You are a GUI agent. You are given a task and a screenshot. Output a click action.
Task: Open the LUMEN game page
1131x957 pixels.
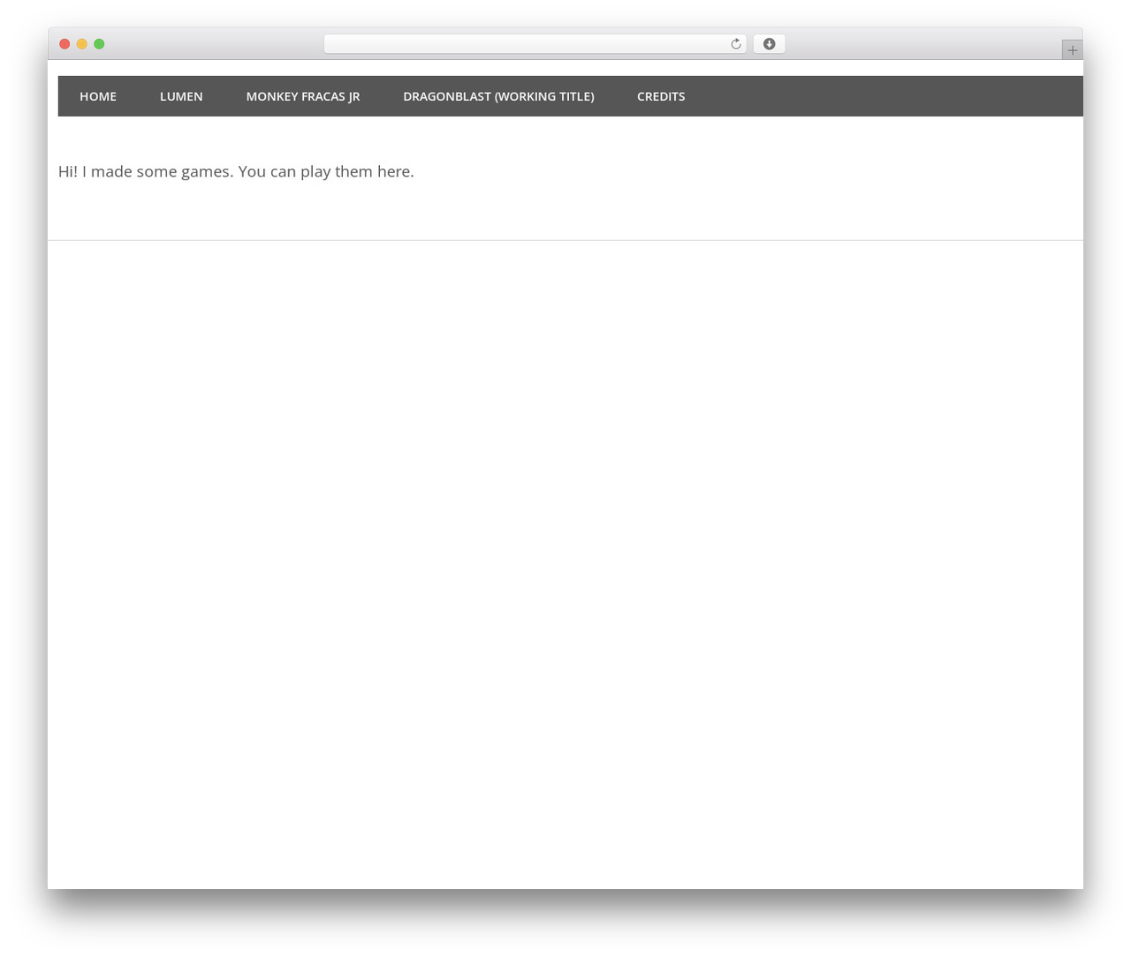pos(181,96)
